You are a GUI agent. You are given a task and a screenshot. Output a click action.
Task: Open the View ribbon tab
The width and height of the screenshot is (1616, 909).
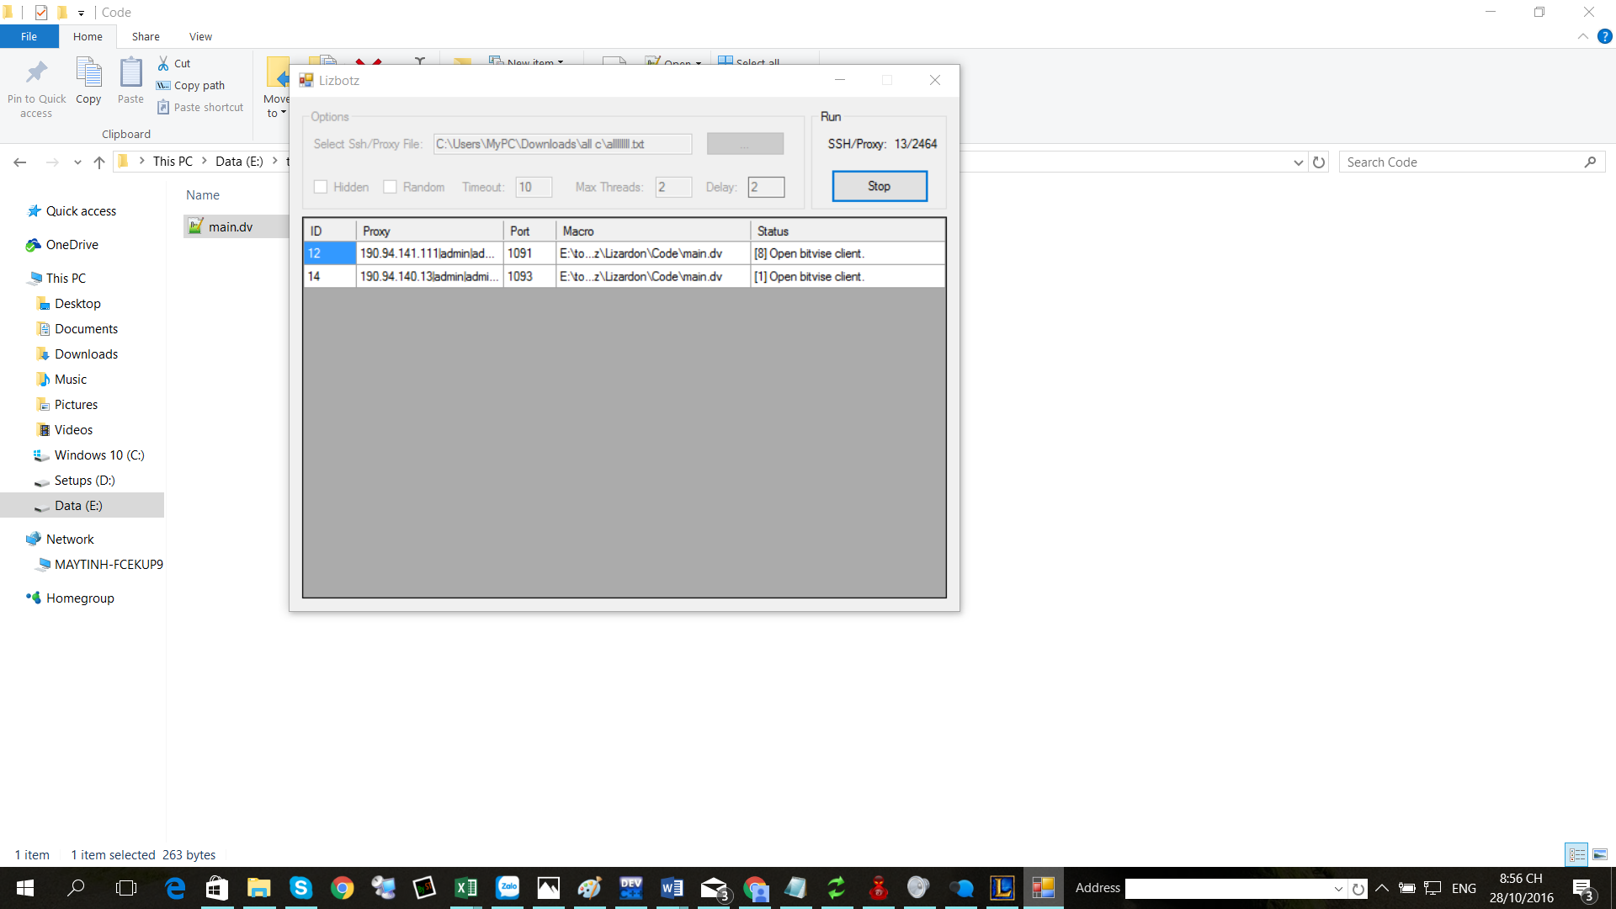click(200, 36)
